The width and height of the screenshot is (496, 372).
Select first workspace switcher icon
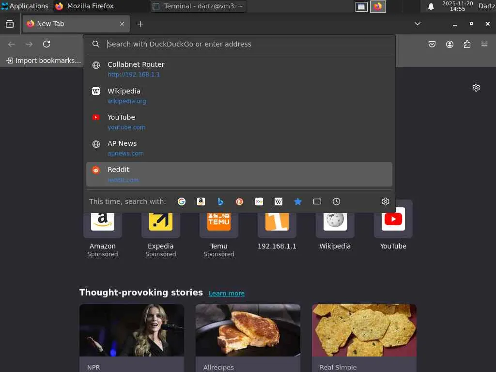[361, 6]
